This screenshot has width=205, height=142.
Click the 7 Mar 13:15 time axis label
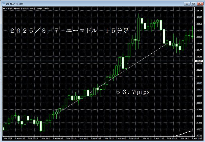173,138
